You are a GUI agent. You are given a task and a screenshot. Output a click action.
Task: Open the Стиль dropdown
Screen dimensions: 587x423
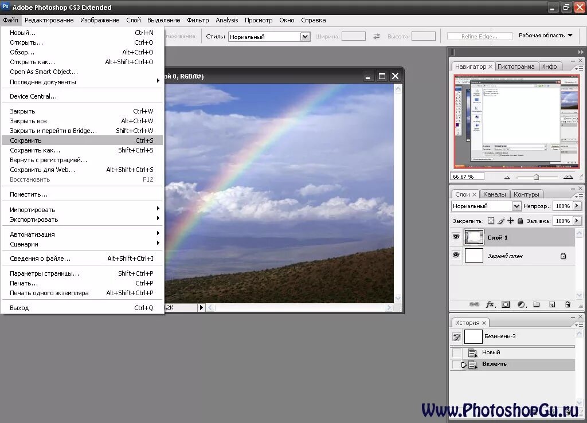click(306, 37)
